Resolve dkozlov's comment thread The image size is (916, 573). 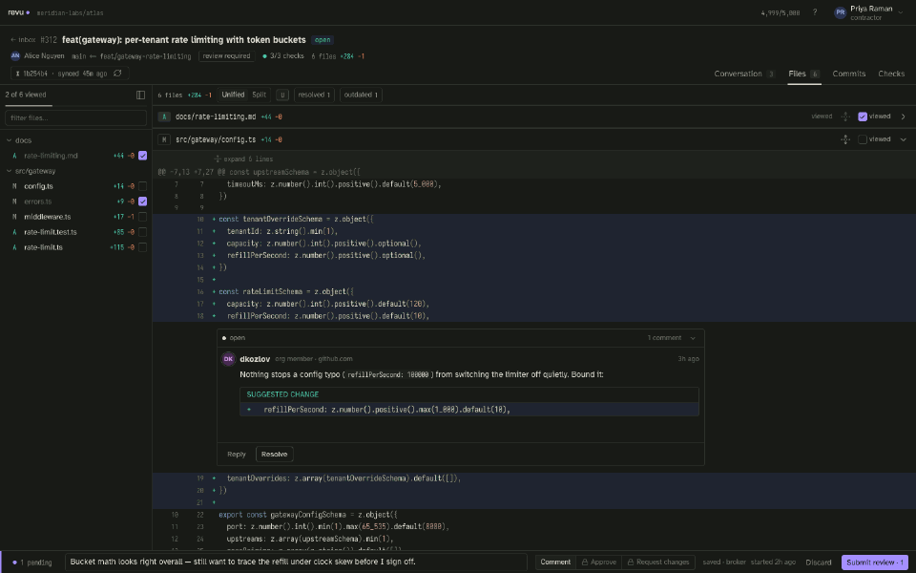coord(275,455)
